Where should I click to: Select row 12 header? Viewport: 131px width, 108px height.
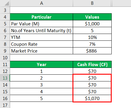(5, 71)
